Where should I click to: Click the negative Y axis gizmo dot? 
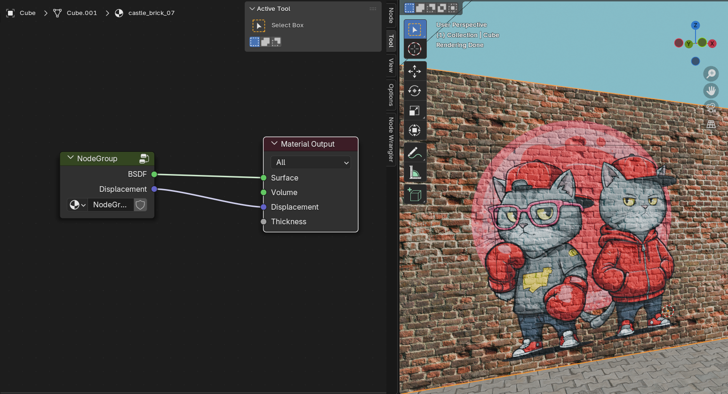point(702,42)
